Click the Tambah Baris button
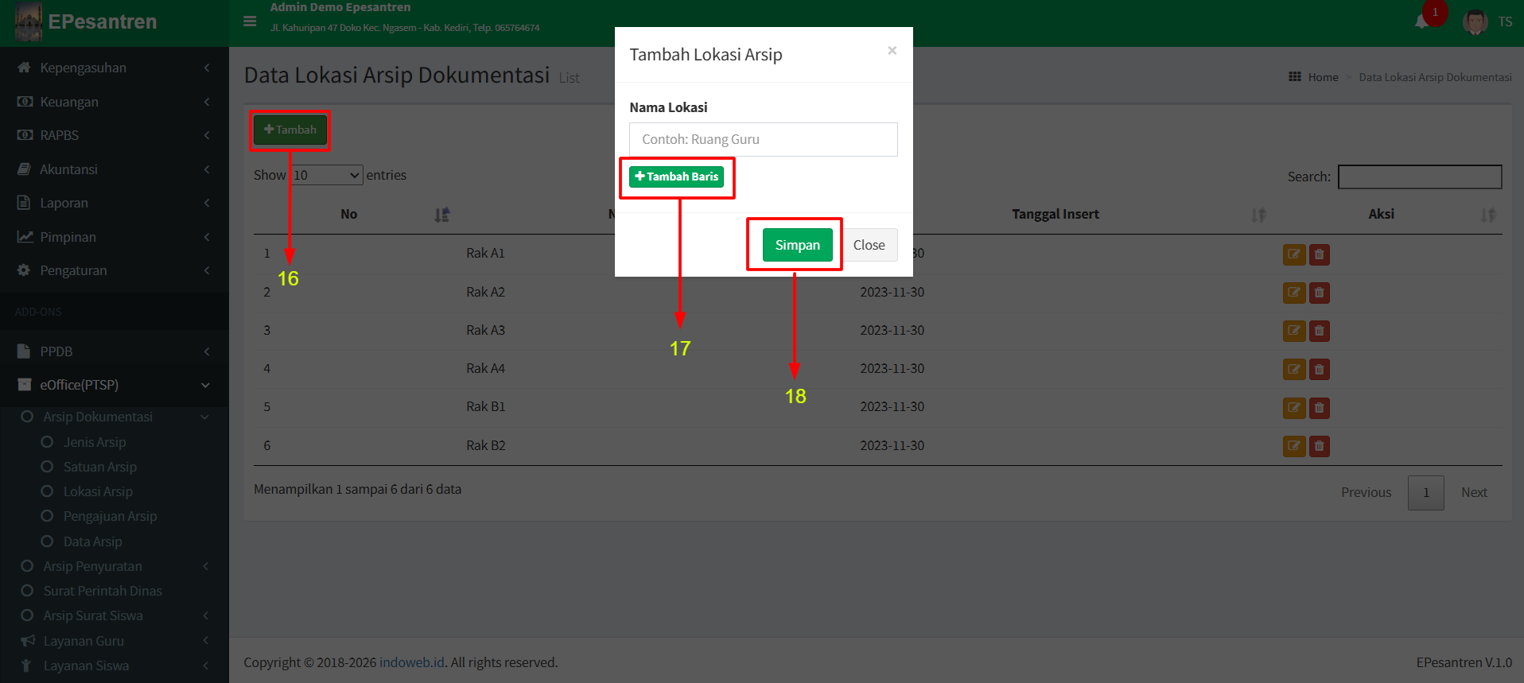Image resolution: width=1524 pixels, height=683 pixels. pyautogui.click(x=676, y=177)
